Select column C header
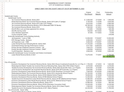Image resolution: width=124 pixels, height=92 pixels. pos(47,1)
